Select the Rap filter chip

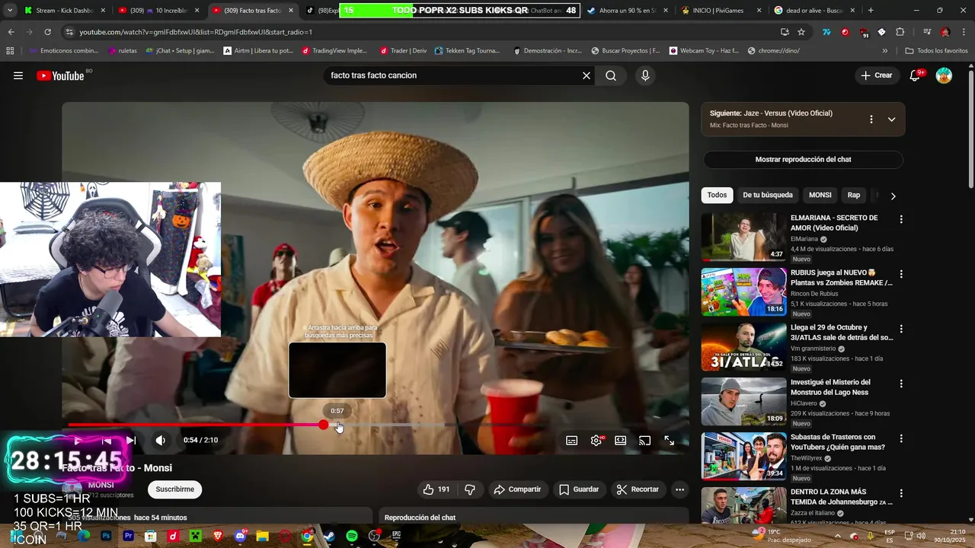point(854,195)
